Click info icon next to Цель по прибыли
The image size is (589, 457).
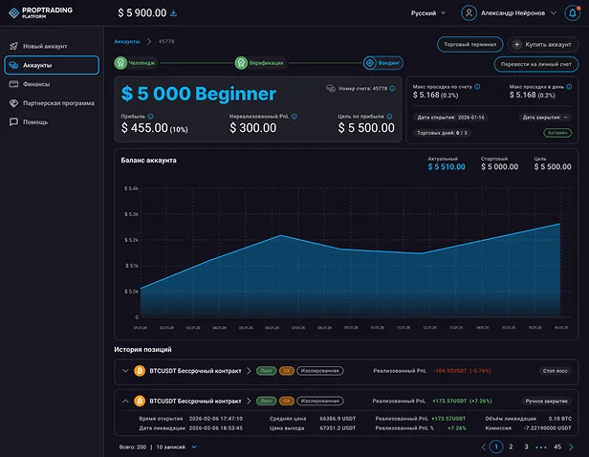(389, 117)
